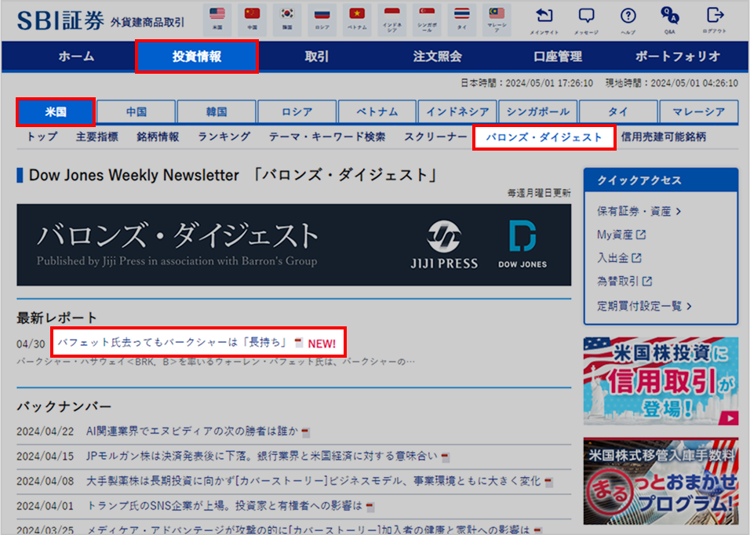Click the SBI証券 logo
This screenshot has height=535, width=750.
pos(60,20)
